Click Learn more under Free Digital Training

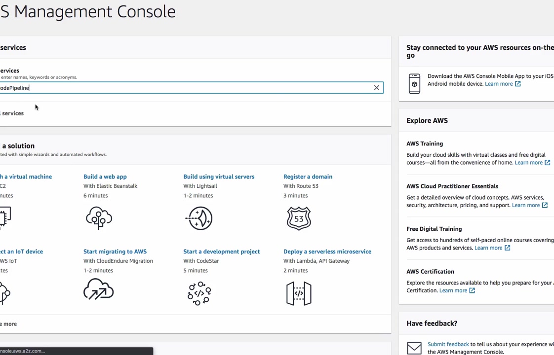coord(488,248)
